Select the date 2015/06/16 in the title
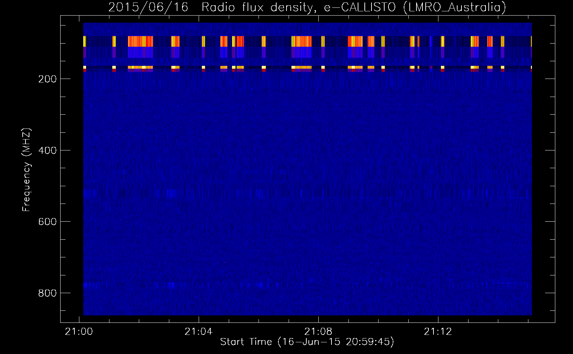The width and height of the screenshot is (573, 354). (x=148, y=7)
